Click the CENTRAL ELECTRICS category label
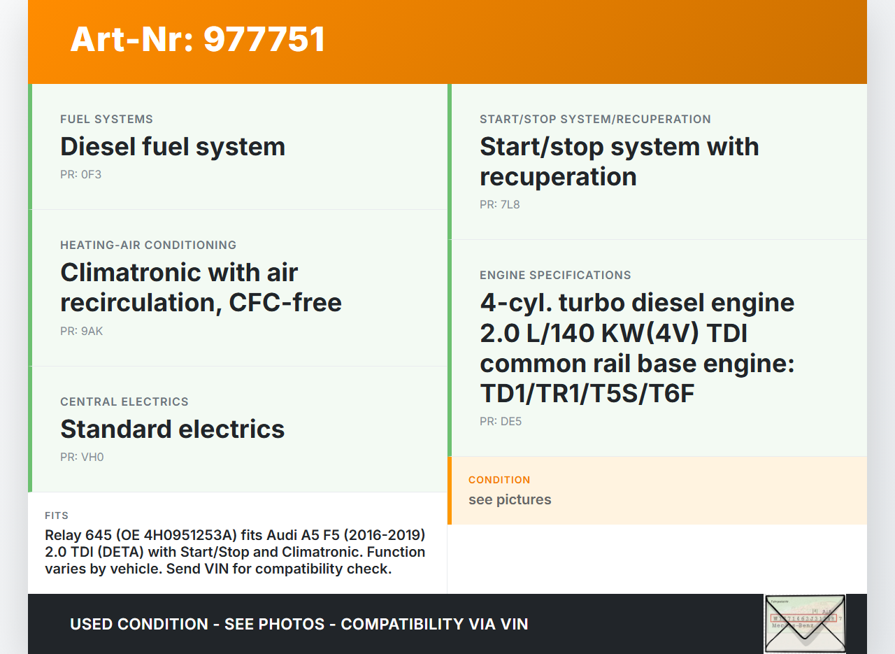 point(124,401)
